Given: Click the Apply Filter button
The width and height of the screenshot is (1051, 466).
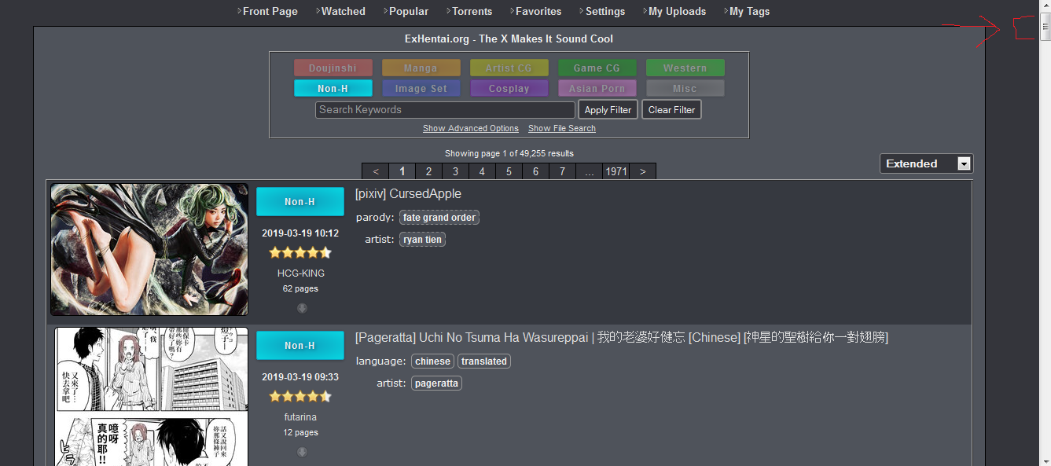Looking at the screenshot, I should [608, 110].
